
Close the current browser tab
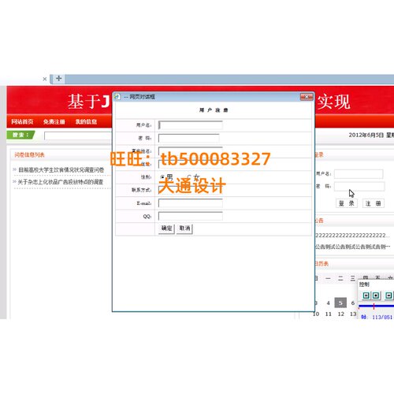coord(45,79)
